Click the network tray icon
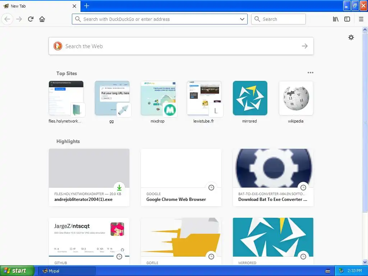This screenshot has height=276, width=368. click(x=341, y=271)
